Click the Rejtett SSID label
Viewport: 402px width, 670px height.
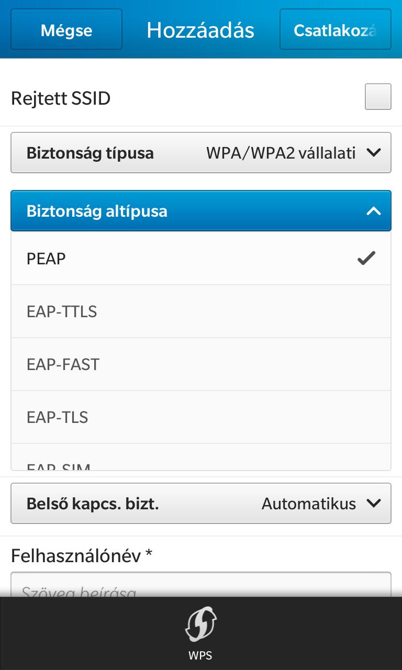(61, 98)
